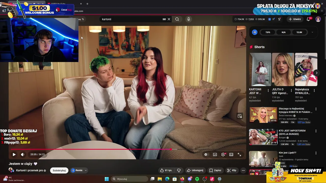Viewport: 326px width, 183px height.
Task: Click the miniplayer icon on the video
Action: pyautogui.click(x=240, y=116)
